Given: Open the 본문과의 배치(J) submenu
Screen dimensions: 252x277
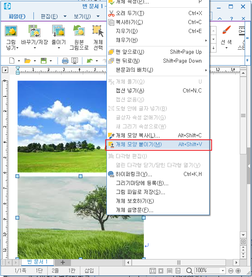Looking at the screenshot, I should click(x=158, y=70).
